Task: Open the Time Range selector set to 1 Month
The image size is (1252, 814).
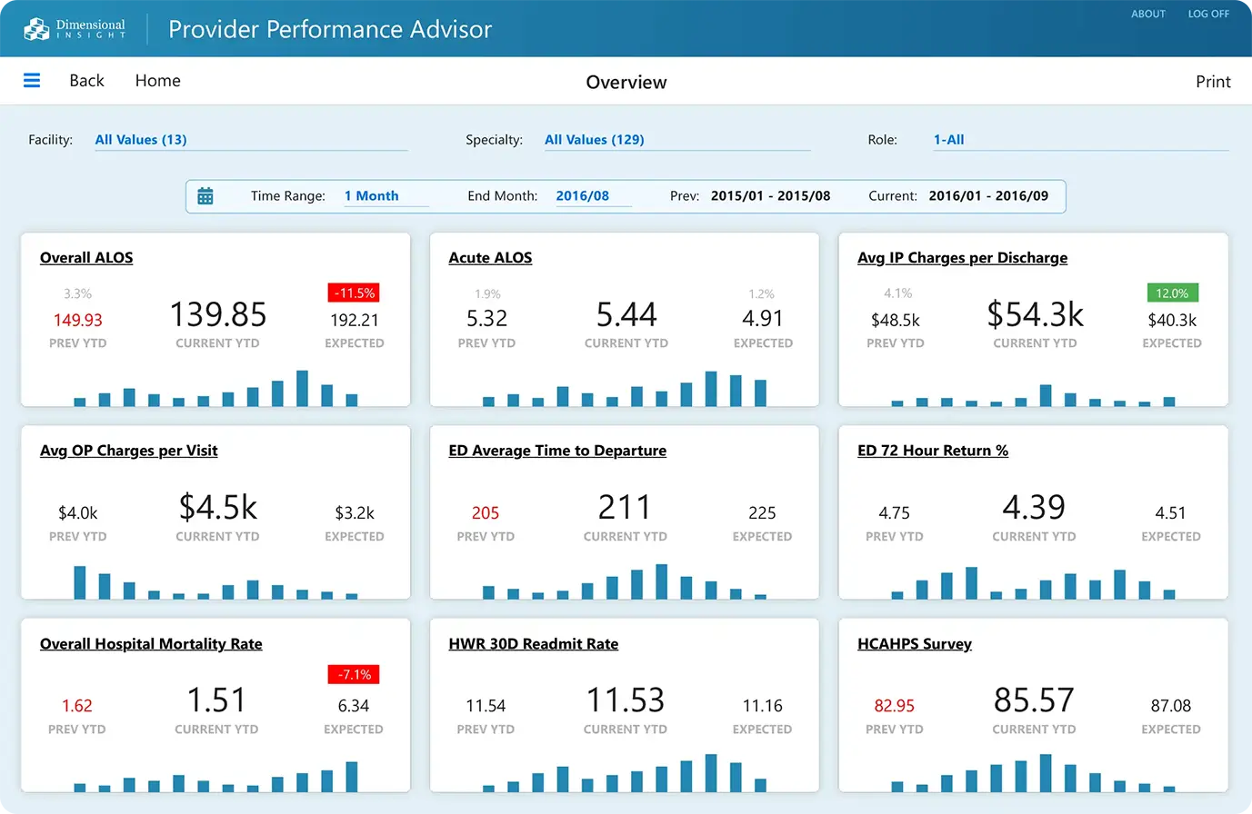Action: tap(371, 195)
